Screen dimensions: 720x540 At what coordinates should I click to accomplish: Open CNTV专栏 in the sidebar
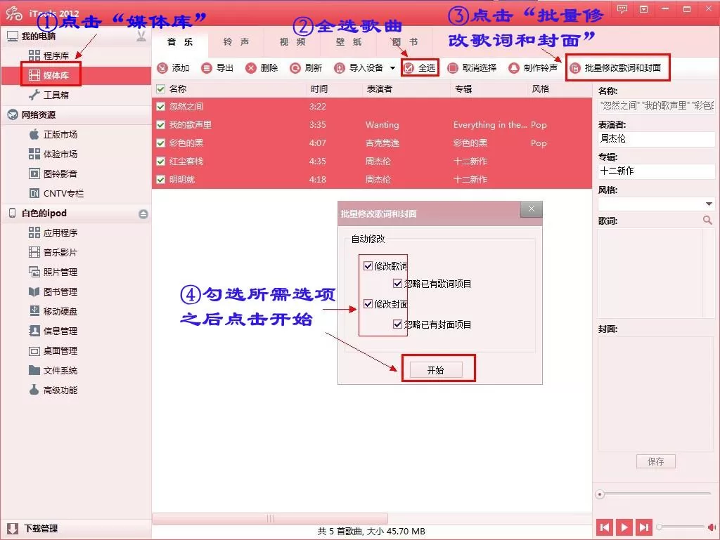click(56, 193)
